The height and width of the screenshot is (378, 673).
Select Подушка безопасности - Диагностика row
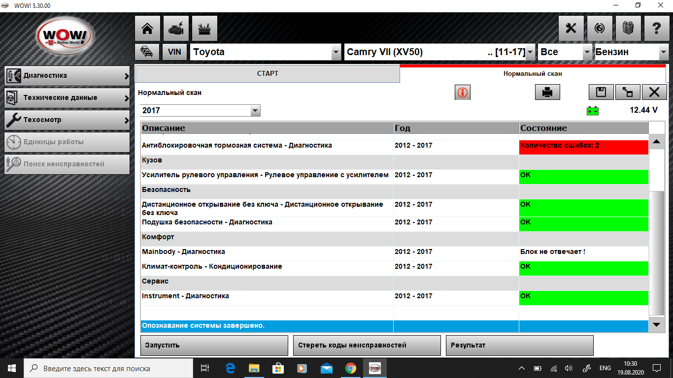click(x=395, y=224)
